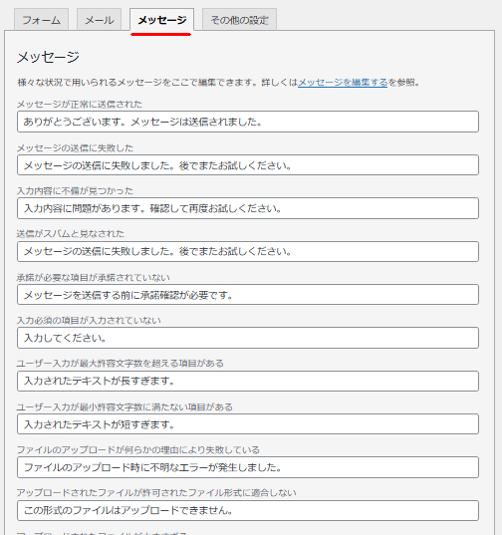Click the label メッセージが正常に送信された
The image size is (502, 535).
tap(80, 104)
